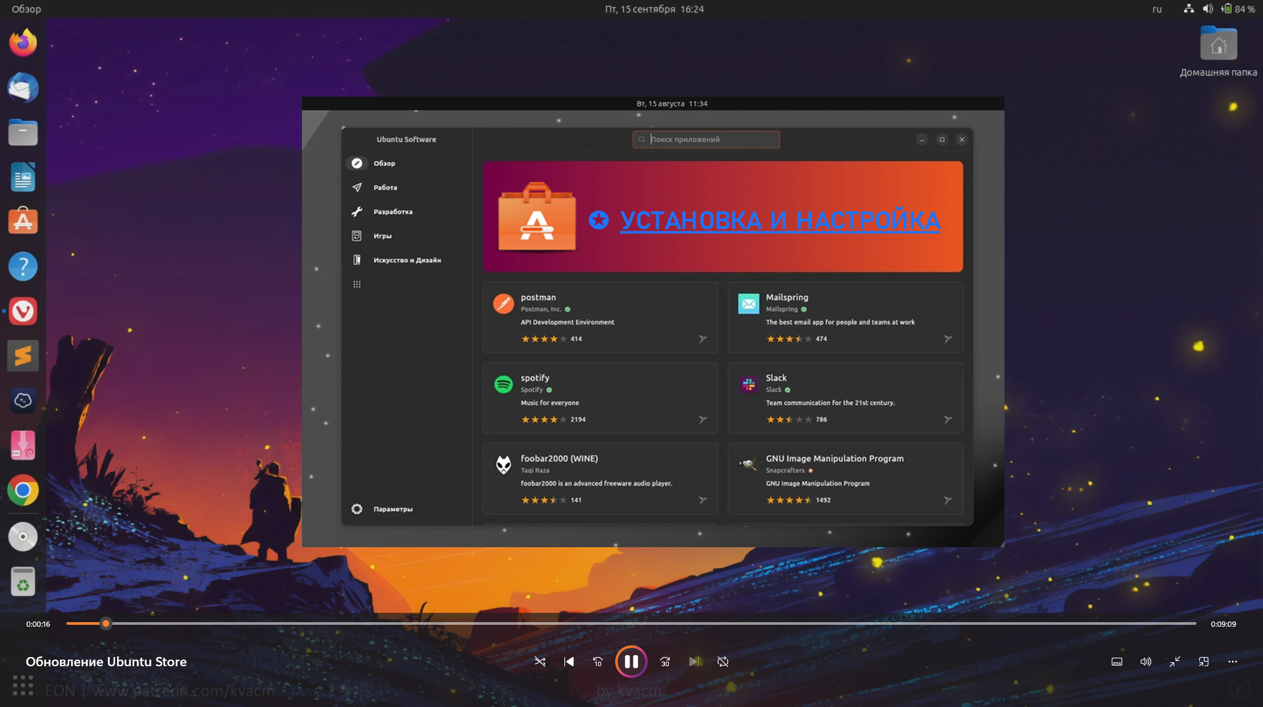Select Обзор in the Ubuntu Software sidebar
This screenshot has height=707, width=1263.
coord(407,163)
